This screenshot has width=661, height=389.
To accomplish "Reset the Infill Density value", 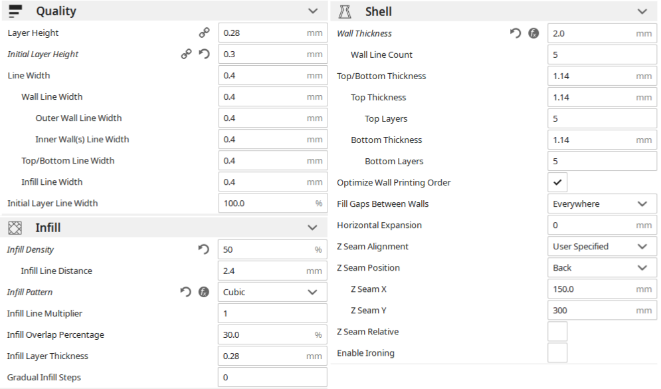I will 204,249.
